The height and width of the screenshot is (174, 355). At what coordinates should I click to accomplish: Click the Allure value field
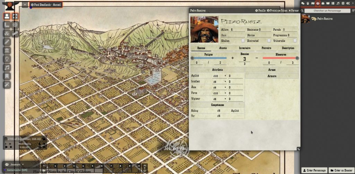coord(237,30)
